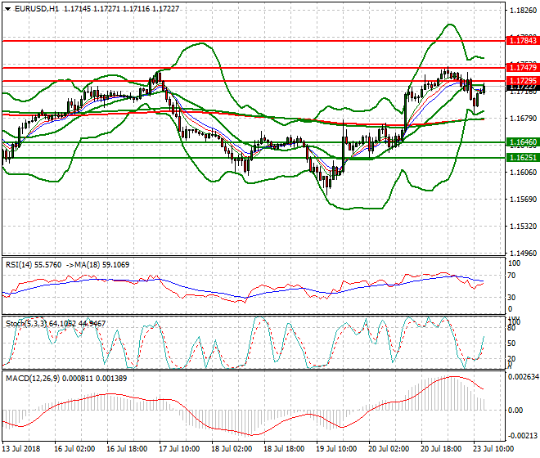Image resolution: width=540 pixels, height=458 pixels.
Task: Click the 18 Jul 02:00 time label
Action: click(232, 449)
